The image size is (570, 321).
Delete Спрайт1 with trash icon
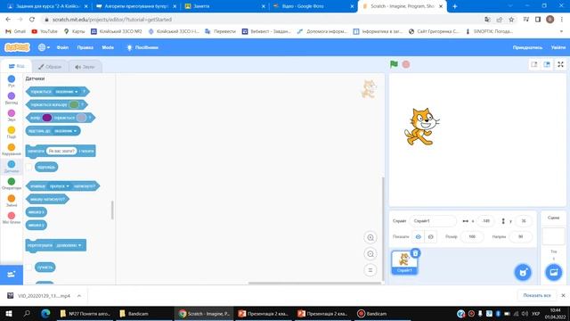(x=416, y=253)
